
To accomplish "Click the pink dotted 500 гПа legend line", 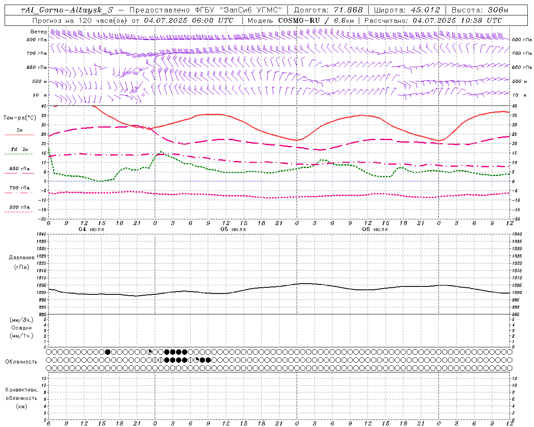I will click(18, 212).
